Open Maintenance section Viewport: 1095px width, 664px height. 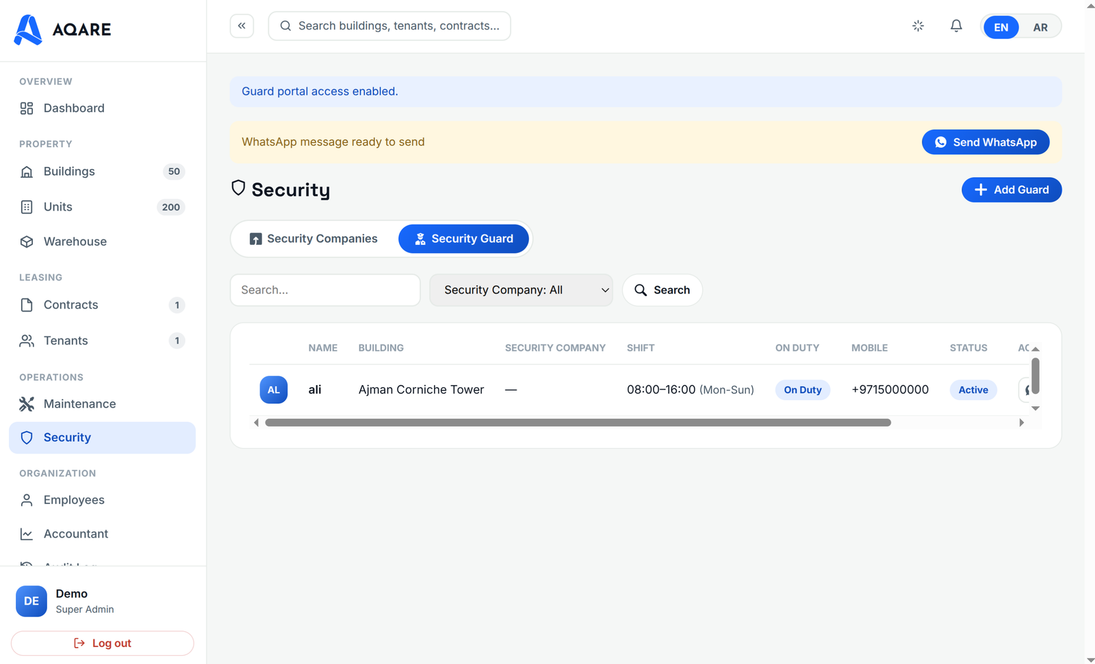pyautogui.click(x=103, y=404)
